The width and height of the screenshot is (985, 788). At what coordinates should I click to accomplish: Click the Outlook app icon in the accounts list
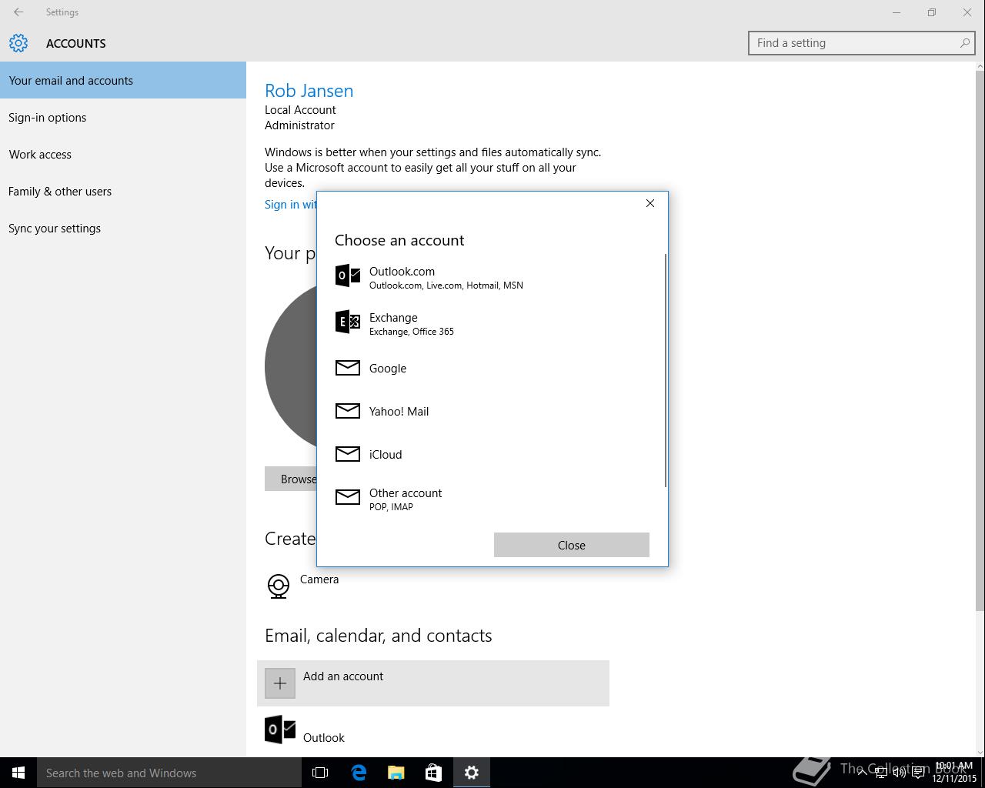point(280,730)
